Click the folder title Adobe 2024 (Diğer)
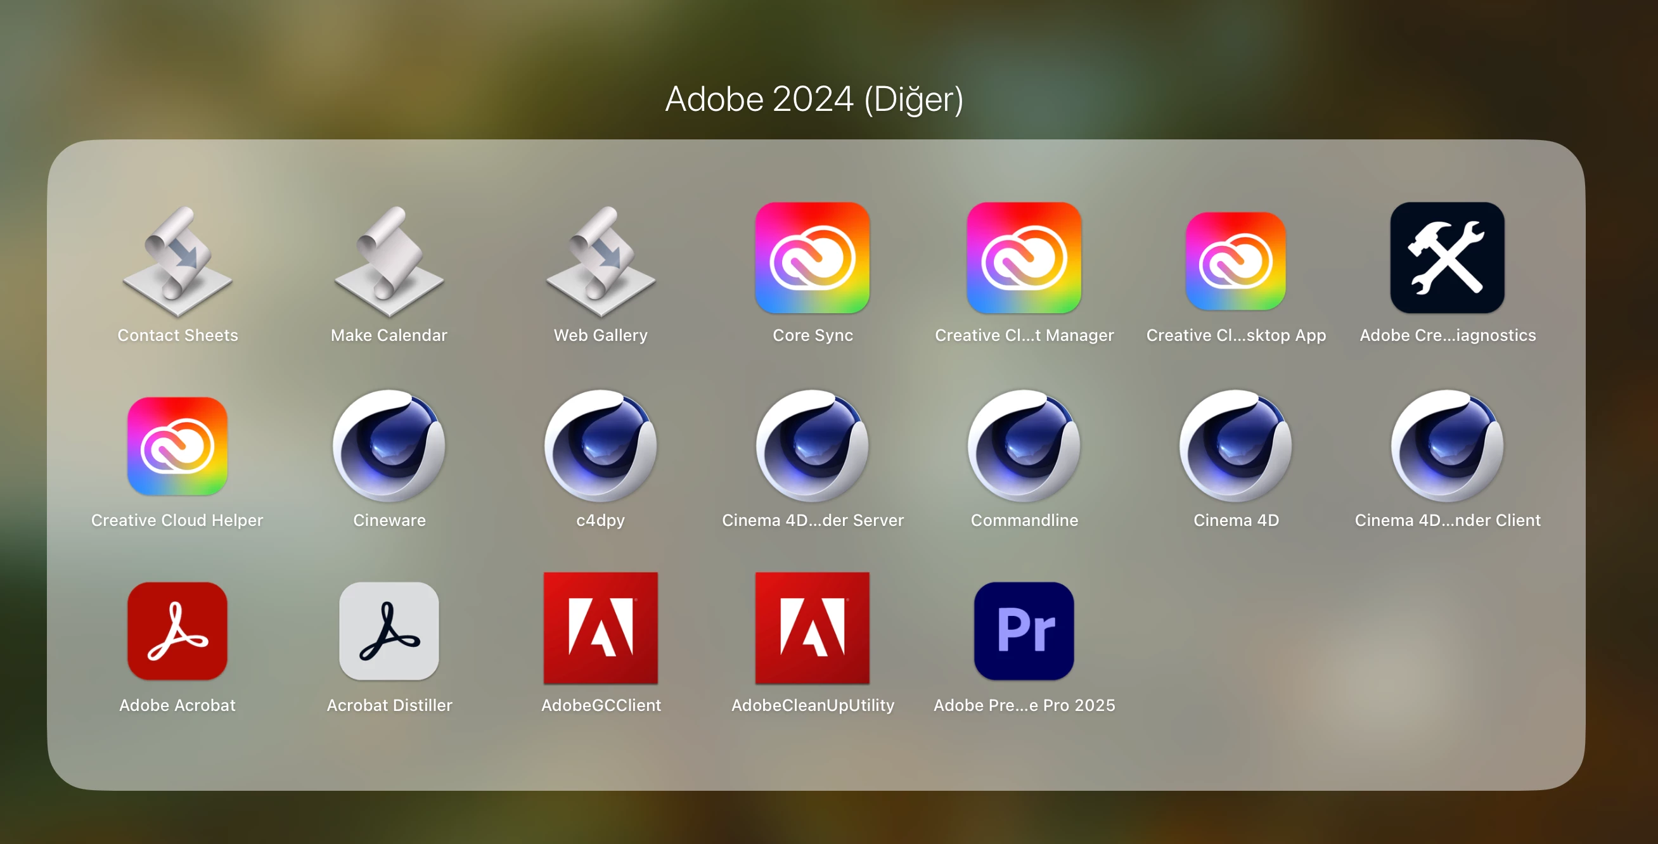The height and width of the screenshot is (844, 1658). [x=814, y=99]
